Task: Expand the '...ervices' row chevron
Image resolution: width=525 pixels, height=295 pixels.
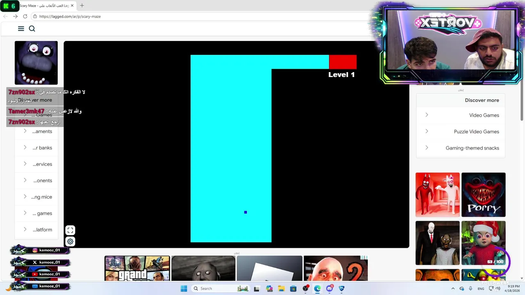Action: 25,164
